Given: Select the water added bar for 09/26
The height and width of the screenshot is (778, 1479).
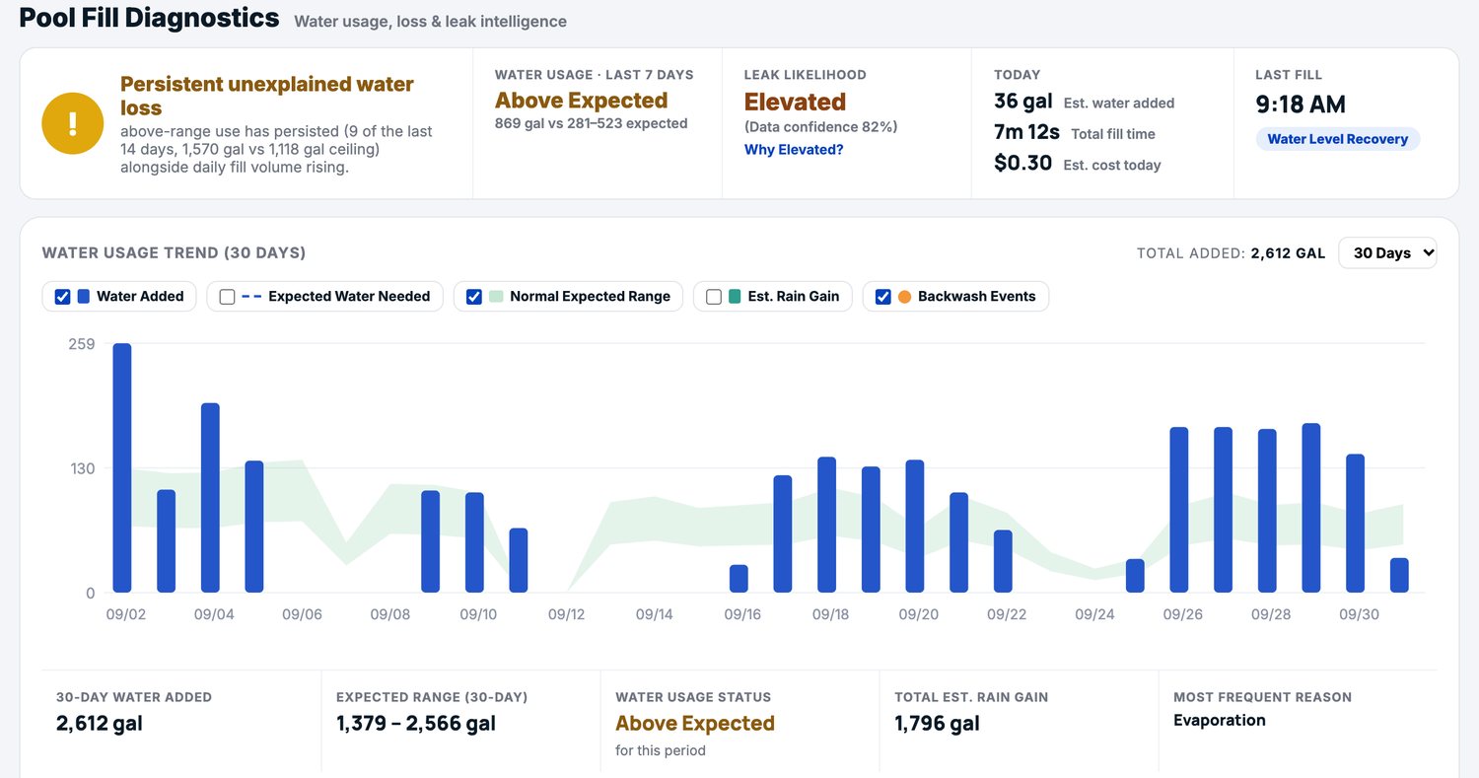Looking at the screenshot, I should 1179,510.
